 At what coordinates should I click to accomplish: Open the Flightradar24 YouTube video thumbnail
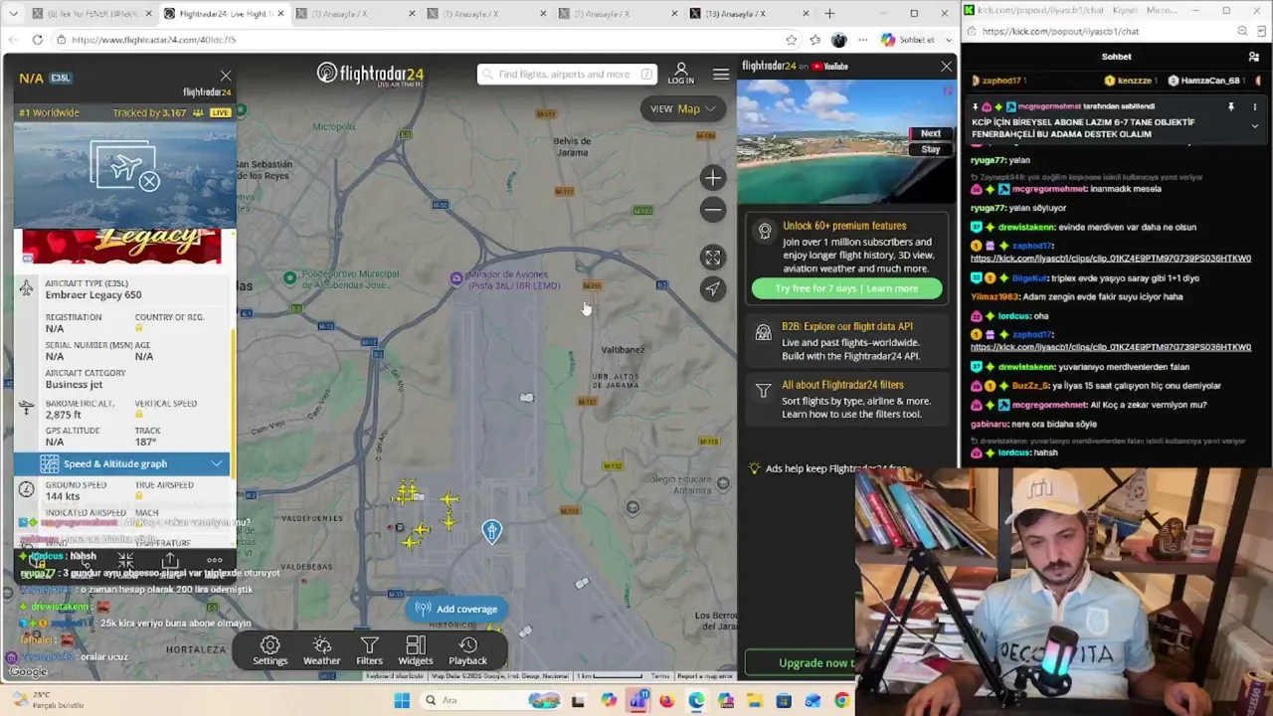click(845, 140)
